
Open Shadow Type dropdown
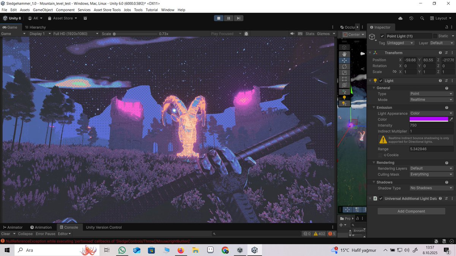(432, 188)
